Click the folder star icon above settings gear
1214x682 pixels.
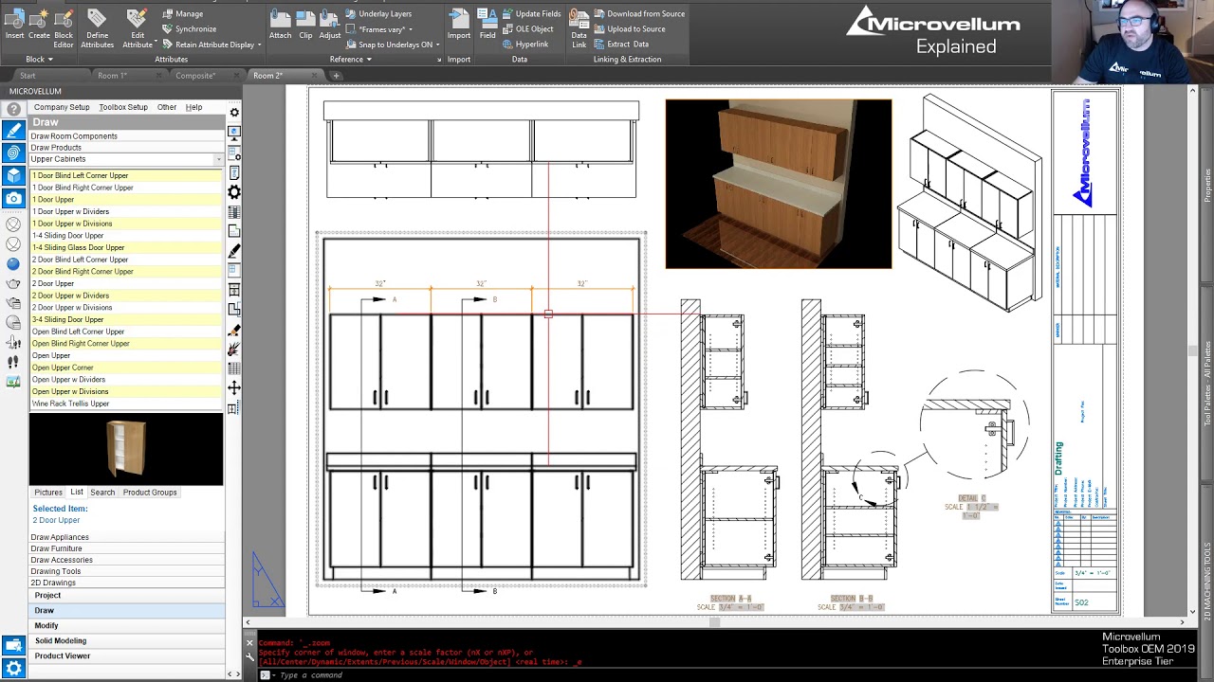tap(13, 646)
